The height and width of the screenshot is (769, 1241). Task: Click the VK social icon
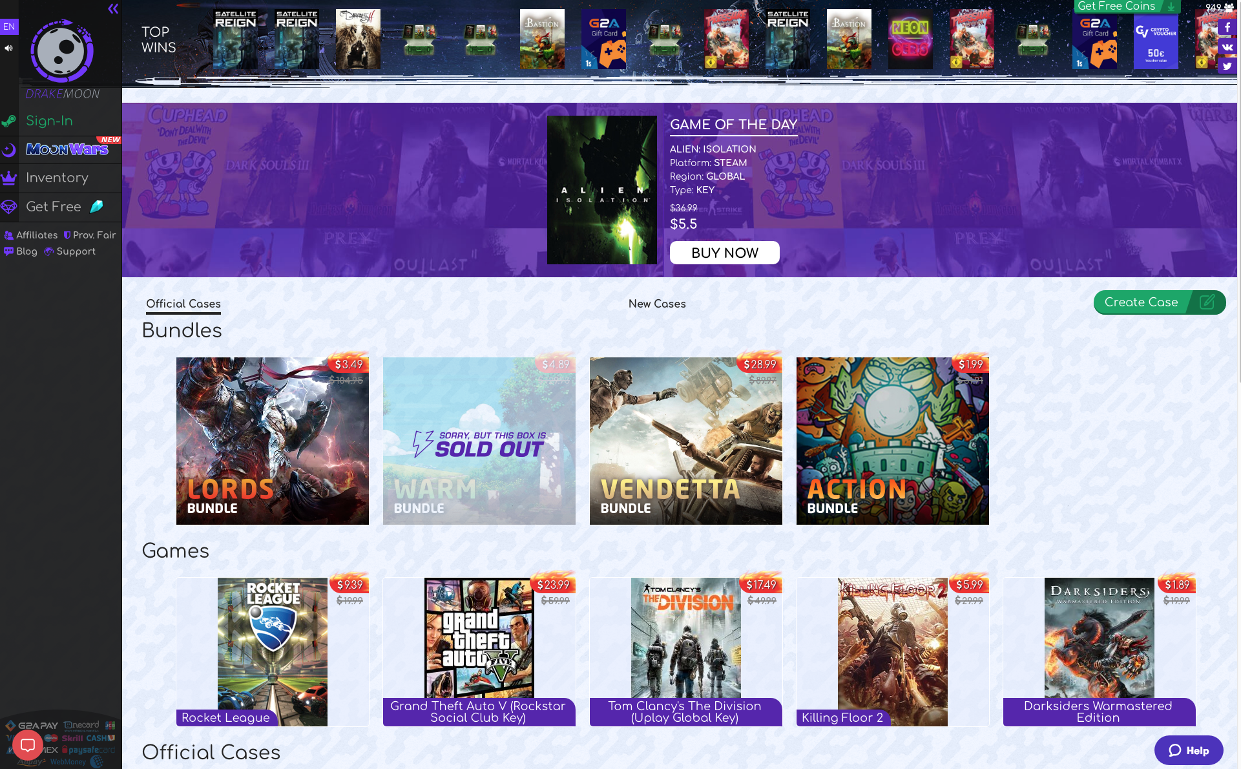tap(1227, 47)
